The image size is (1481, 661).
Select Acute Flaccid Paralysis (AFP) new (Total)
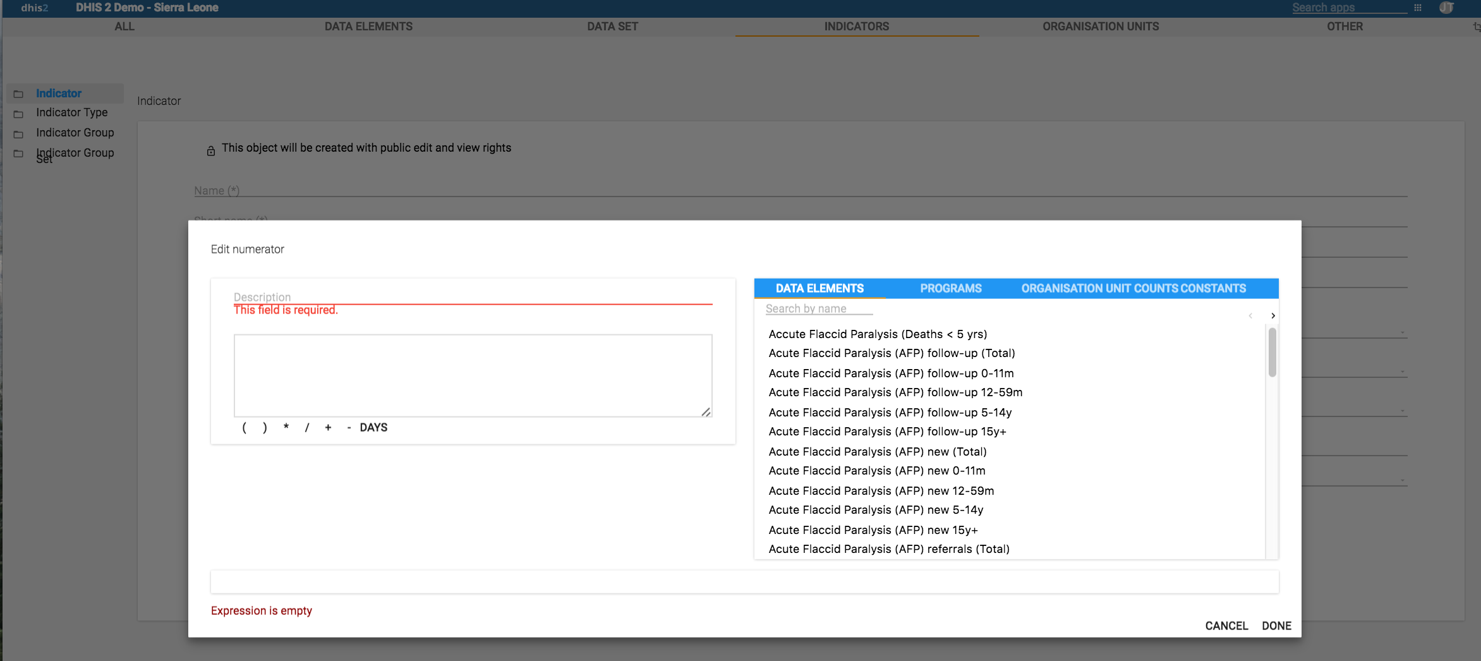coord(878,451)
